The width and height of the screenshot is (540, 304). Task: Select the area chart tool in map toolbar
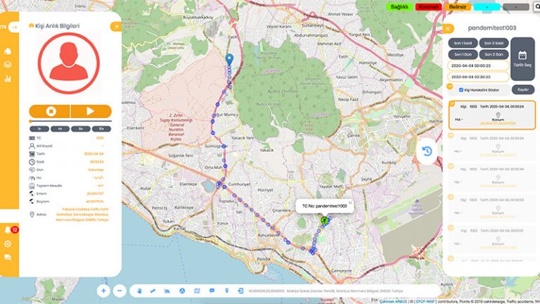pos(167,291)
